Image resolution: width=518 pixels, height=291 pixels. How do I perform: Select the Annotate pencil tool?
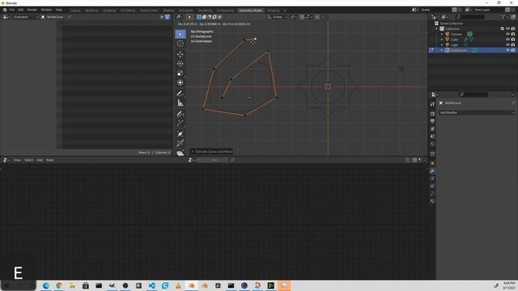click(x=180, y=94)
